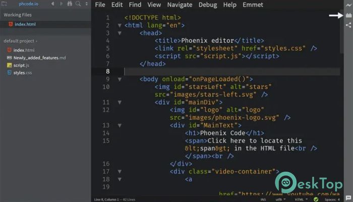Click the indent width value 4
The height and width of the screenshot is (202, 353).
click(x=338, y=199)
